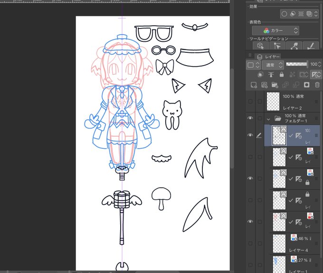Viewport: 323px width, 273px height.
Task: Enable the tone effect dotted icon
Action: (x=301, y=14)
